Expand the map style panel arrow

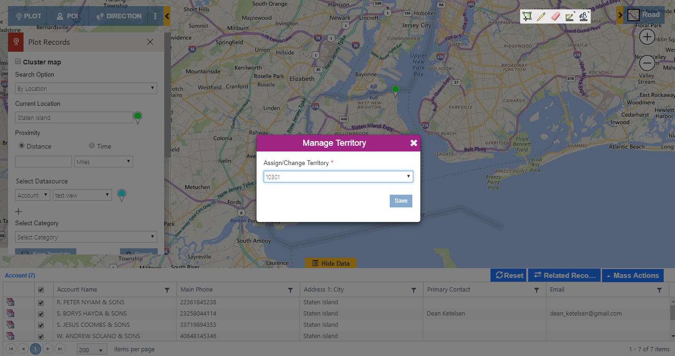620,15
